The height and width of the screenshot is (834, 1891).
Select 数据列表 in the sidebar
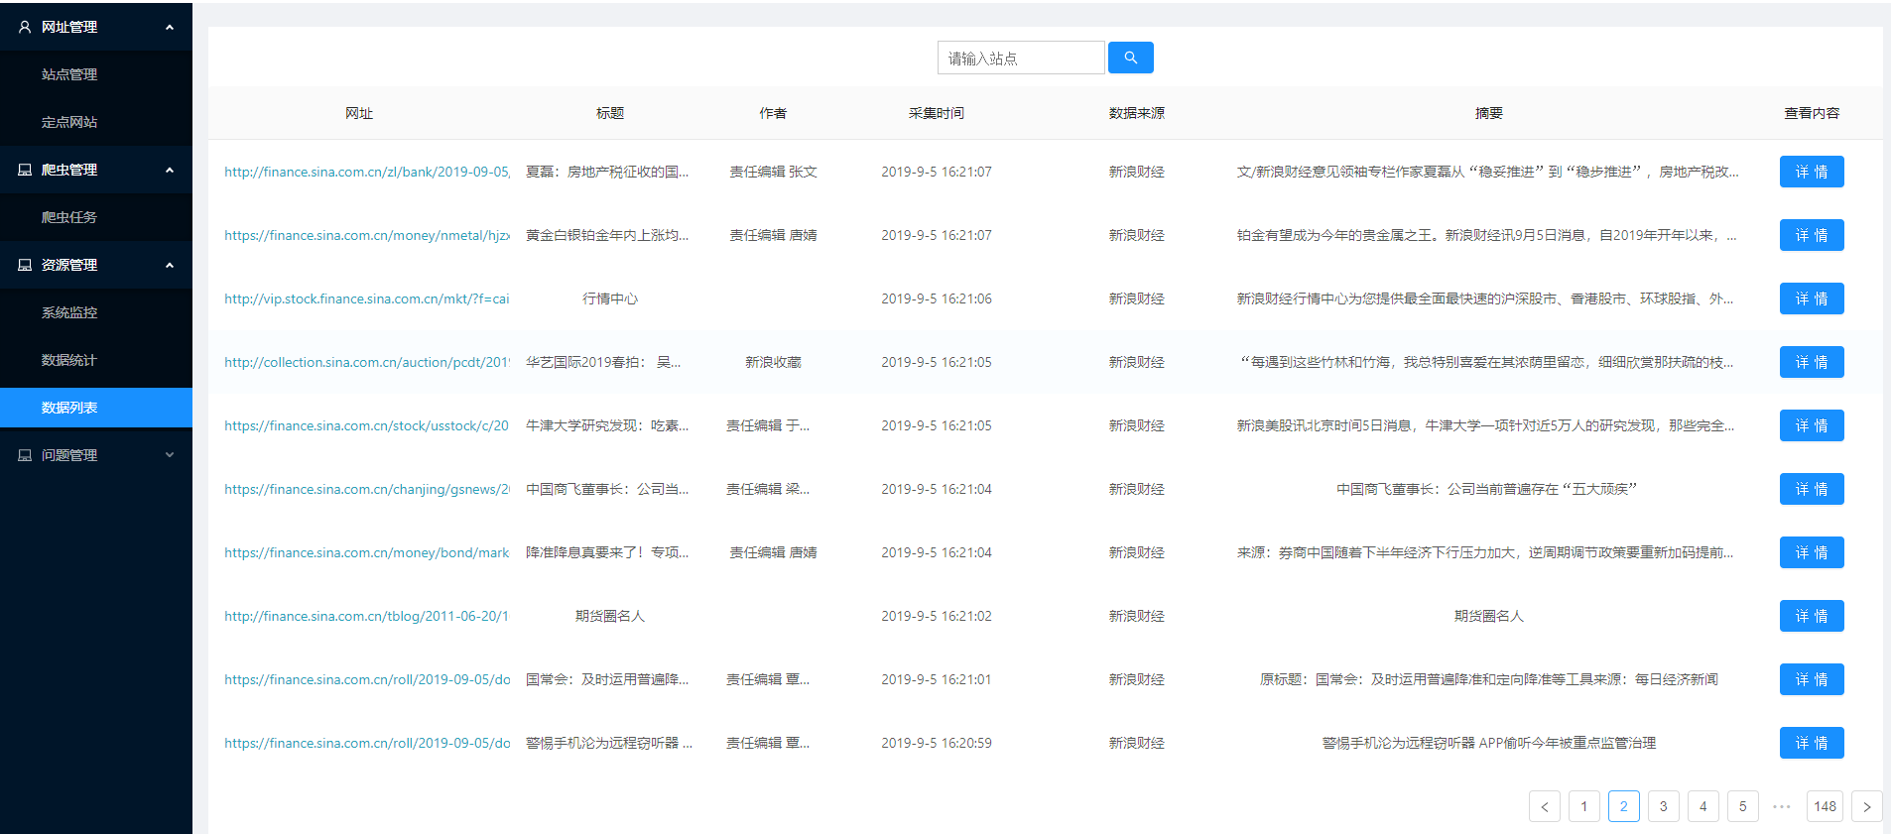point(96,408)
